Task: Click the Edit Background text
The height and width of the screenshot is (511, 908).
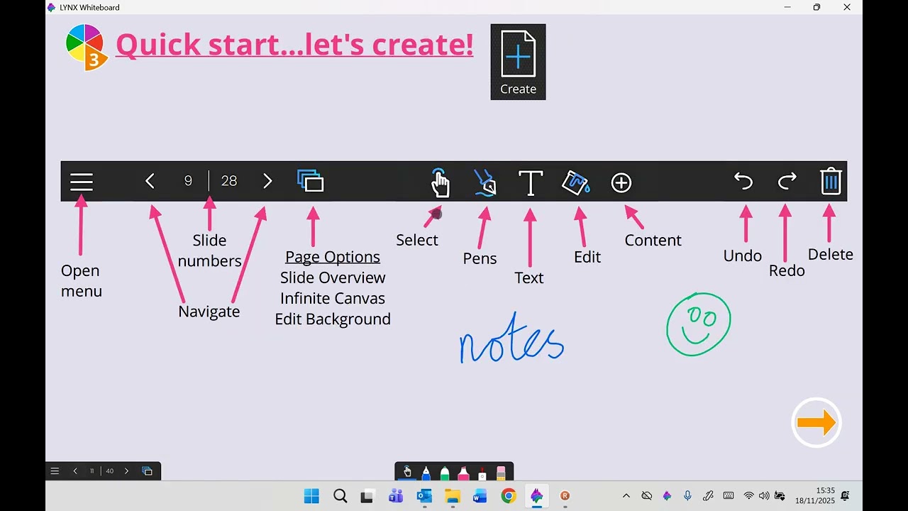Action: [x=333, y=319]
